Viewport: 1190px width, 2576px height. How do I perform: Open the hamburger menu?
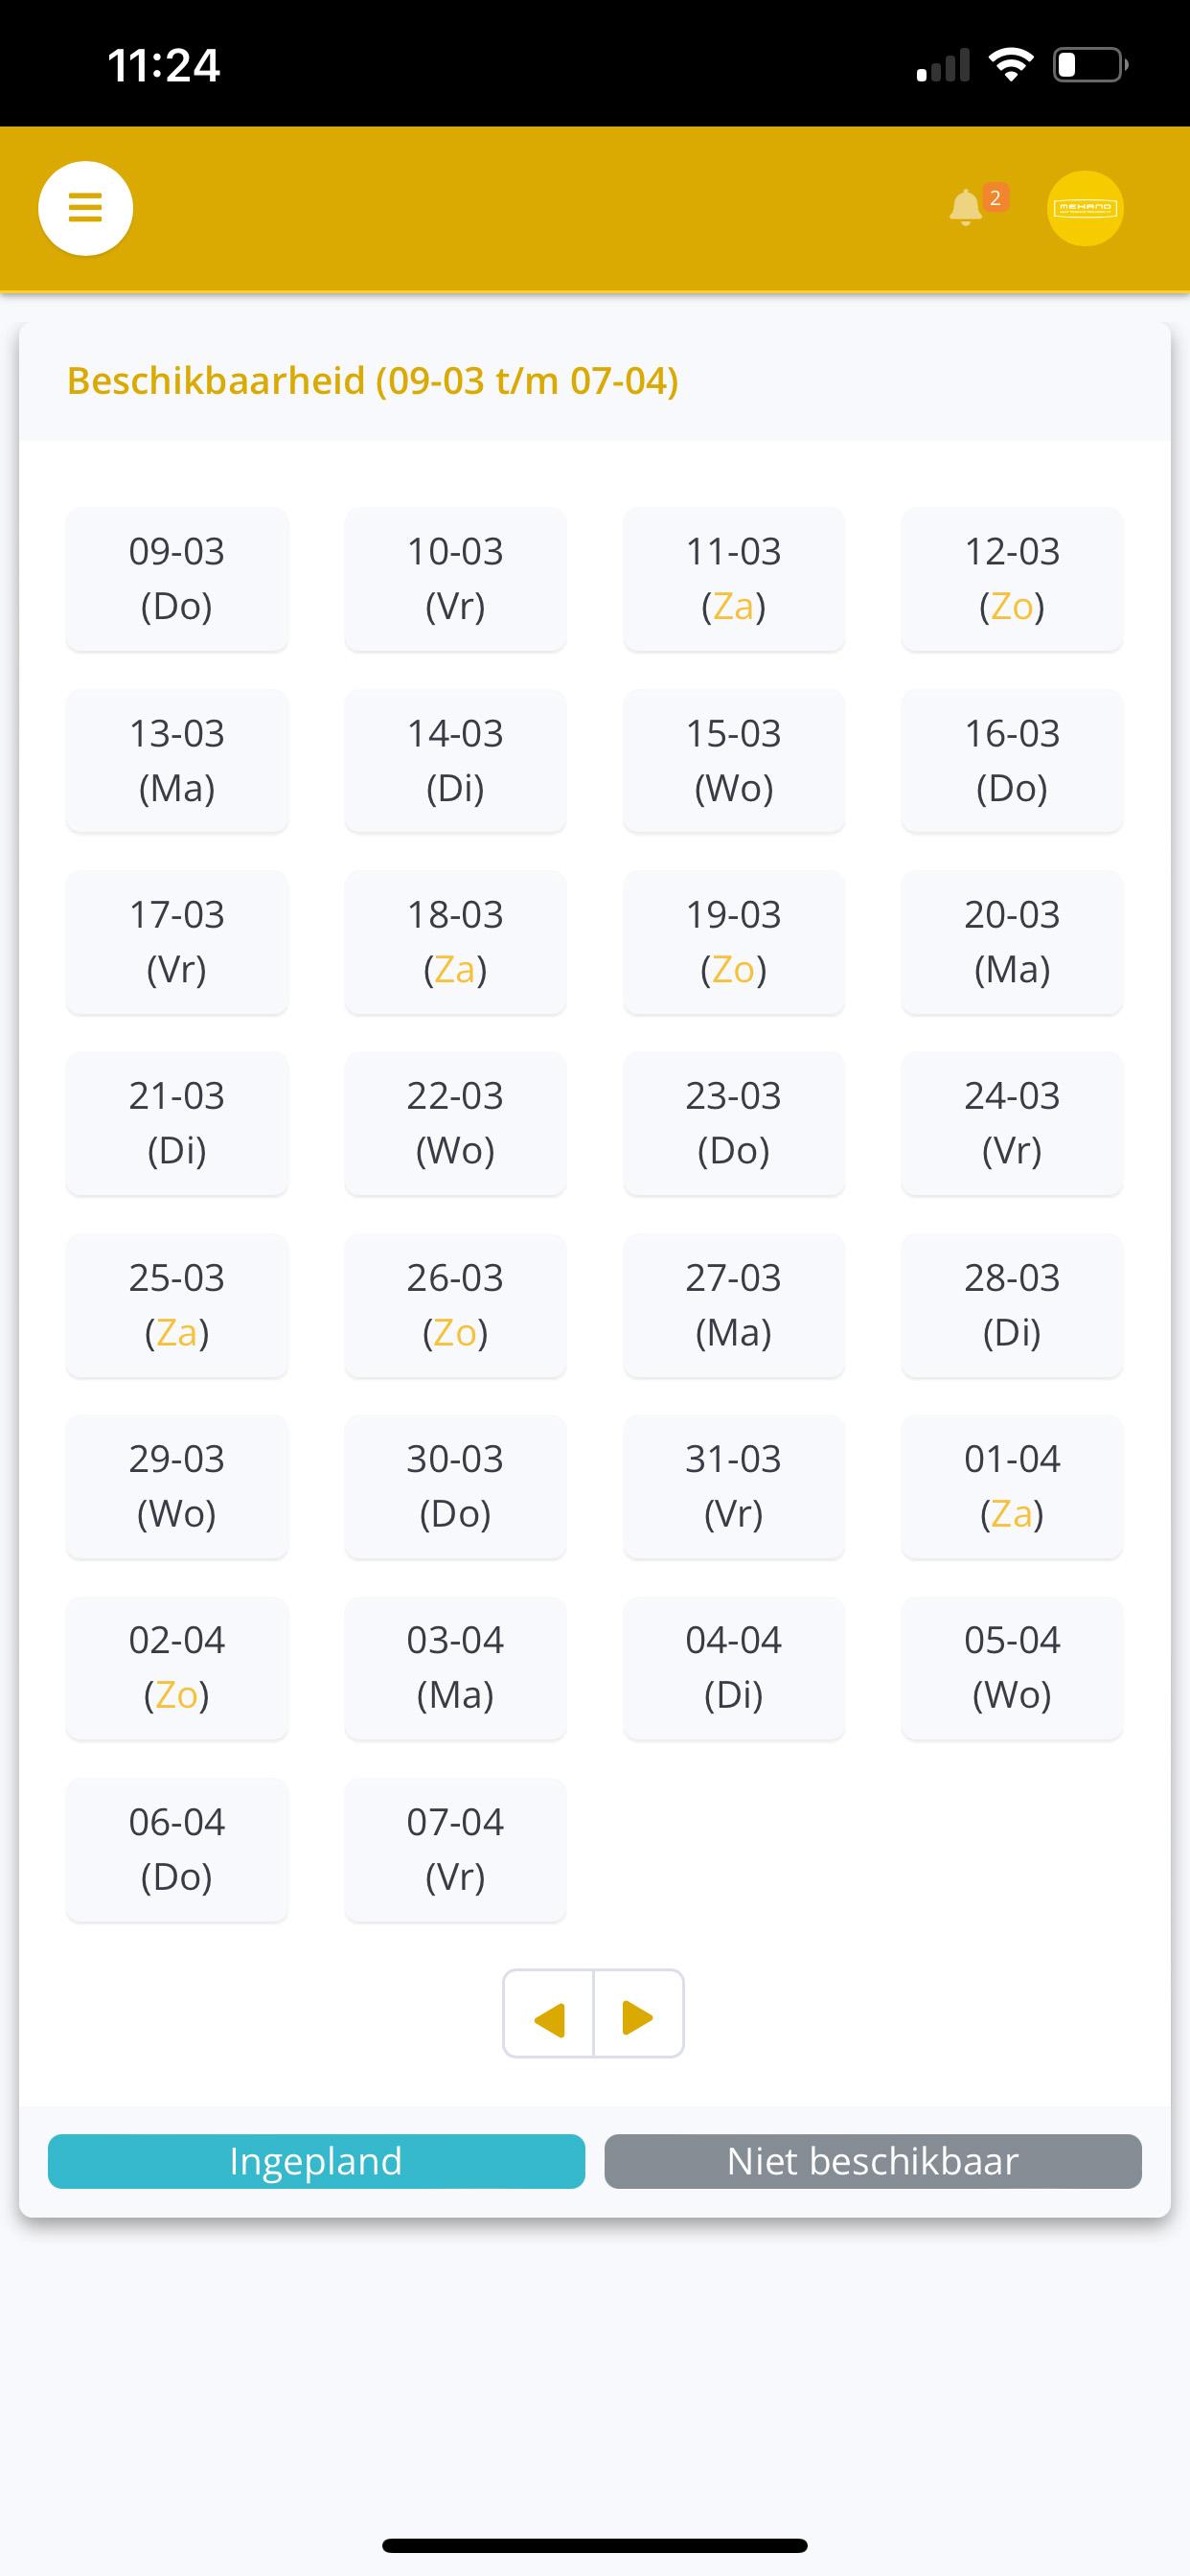pos(85,208)
